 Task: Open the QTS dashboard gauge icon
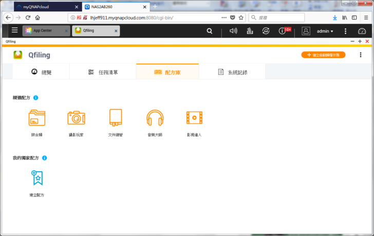[x=362, y=31]
